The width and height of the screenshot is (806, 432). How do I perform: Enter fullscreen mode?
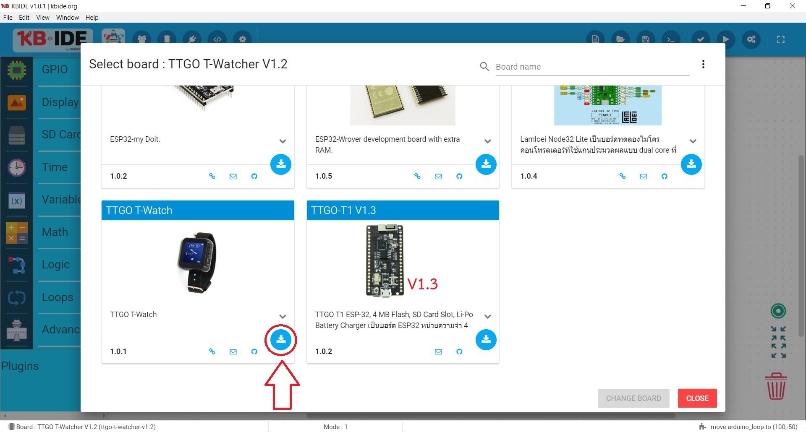point(780,39)
